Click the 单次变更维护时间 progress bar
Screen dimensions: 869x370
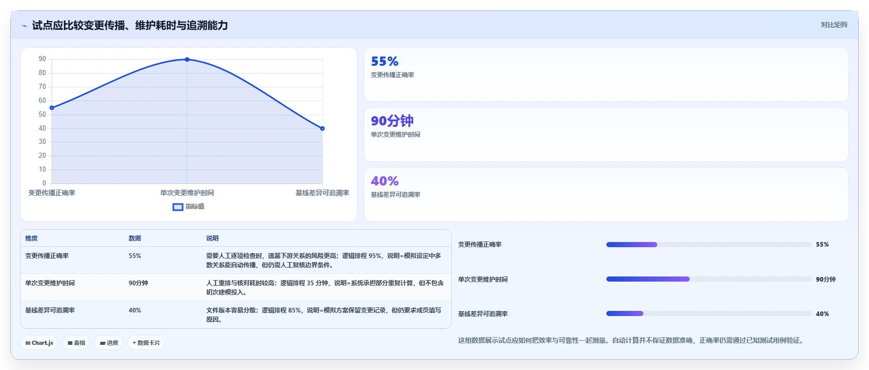(x=709, y=279)
